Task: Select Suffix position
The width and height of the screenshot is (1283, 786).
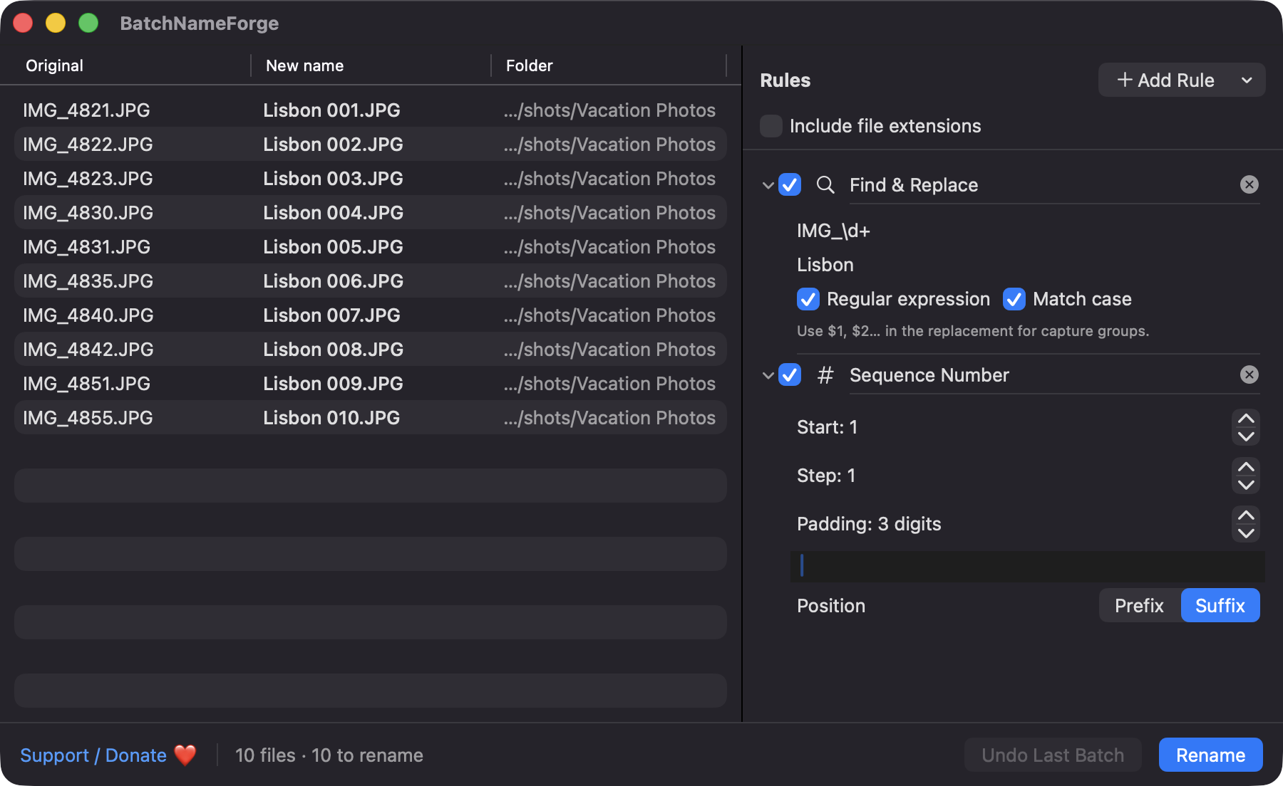Action: coord(1220,606)
